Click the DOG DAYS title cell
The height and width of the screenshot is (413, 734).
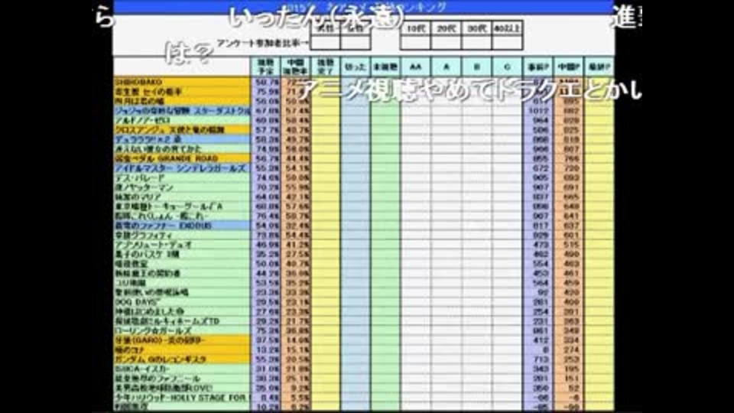tap(182, 302)
